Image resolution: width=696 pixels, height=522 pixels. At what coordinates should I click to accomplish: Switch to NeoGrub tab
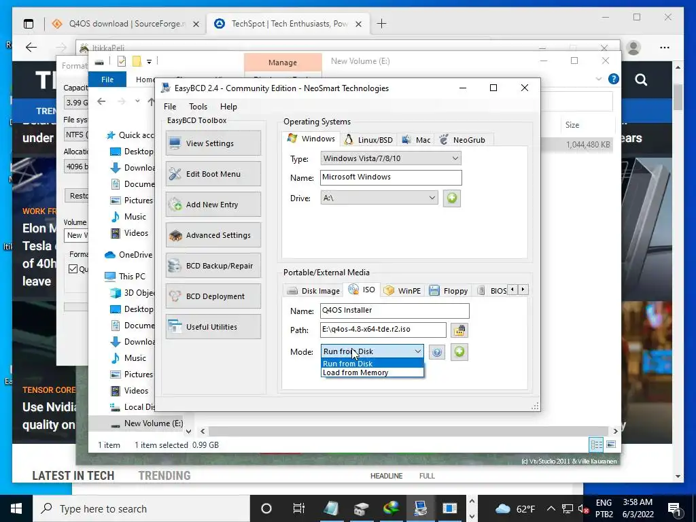[x=462, y=140]
